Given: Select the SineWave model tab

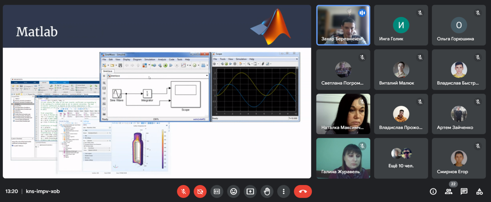Looking at the screenshot, I should (x=108, y=71).
